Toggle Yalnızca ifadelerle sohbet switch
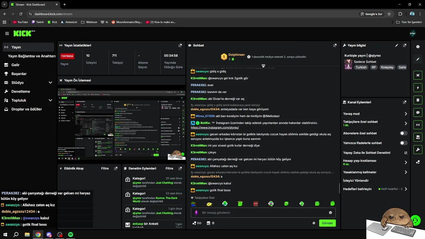425x239 pixels. pyautogui.click(x=403, y=143)
